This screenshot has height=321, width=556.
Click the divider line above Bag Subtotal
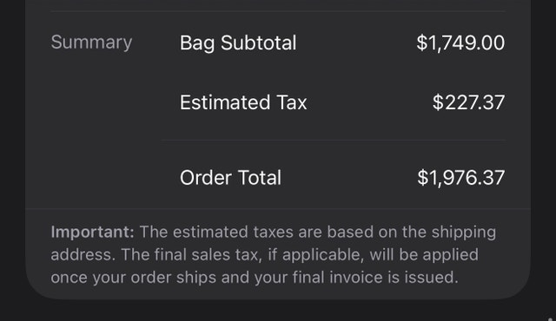[278, 11]
